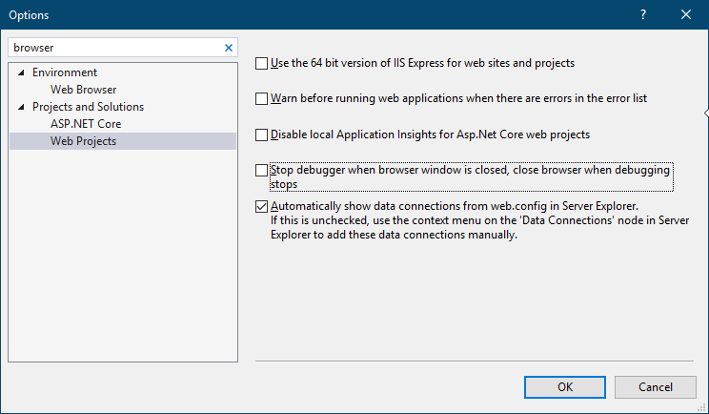Viewport: 709px width, 414px height.
Task: Click empty area of options tree panel
Action: 122,267
